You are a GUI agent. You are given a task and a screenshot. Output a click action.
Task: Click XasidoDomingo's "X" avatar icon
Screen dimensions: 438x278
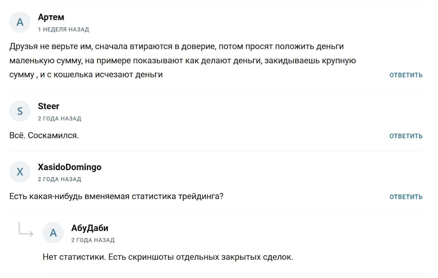(x=20, y=172)
